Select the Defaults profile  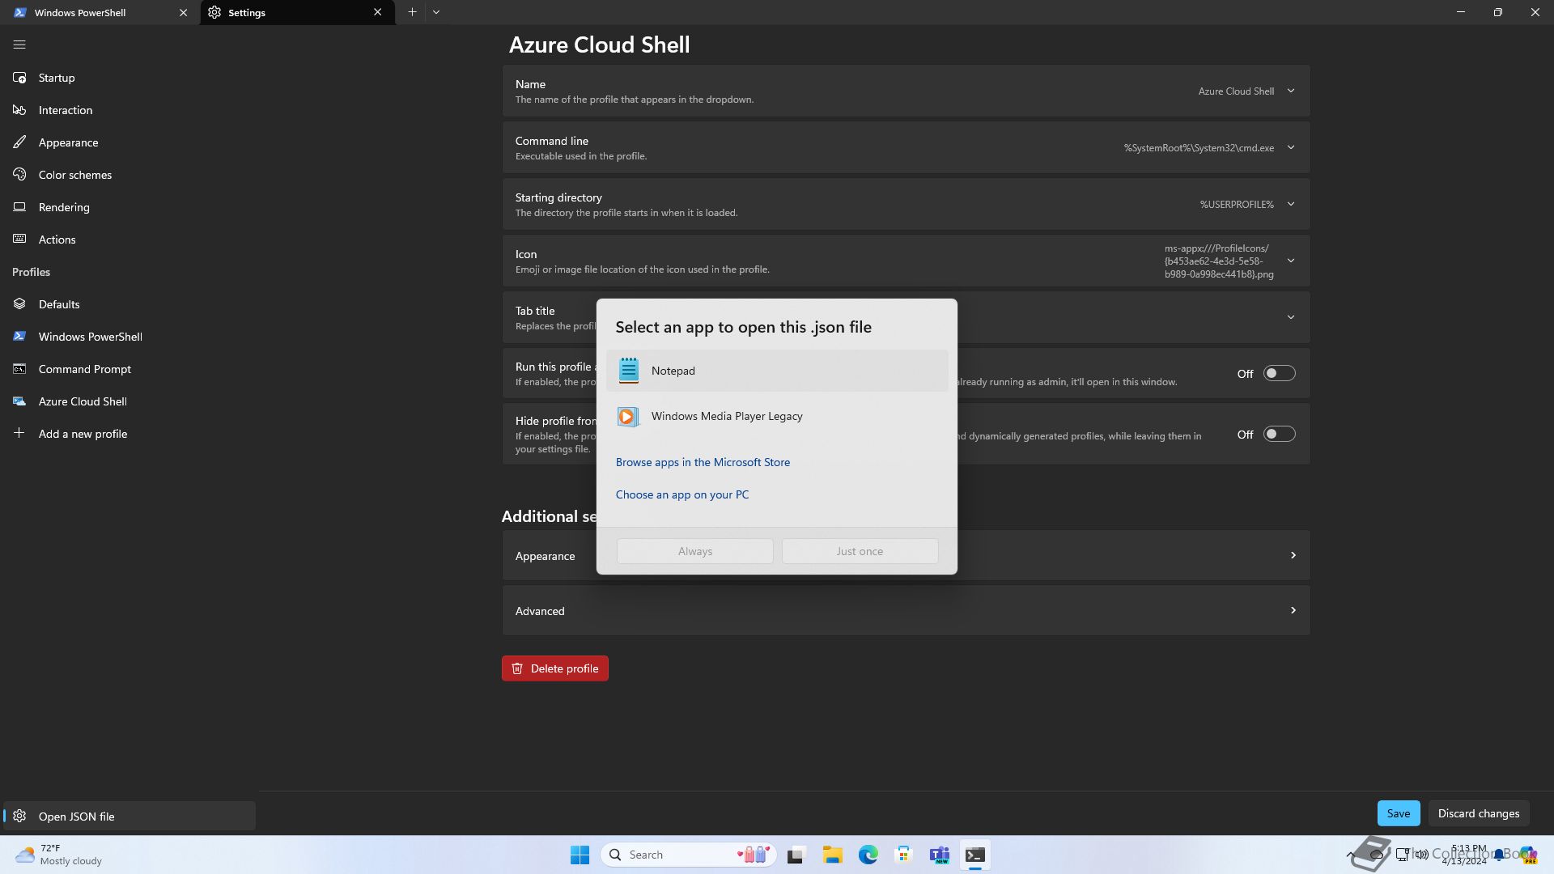tap(128, 304)
